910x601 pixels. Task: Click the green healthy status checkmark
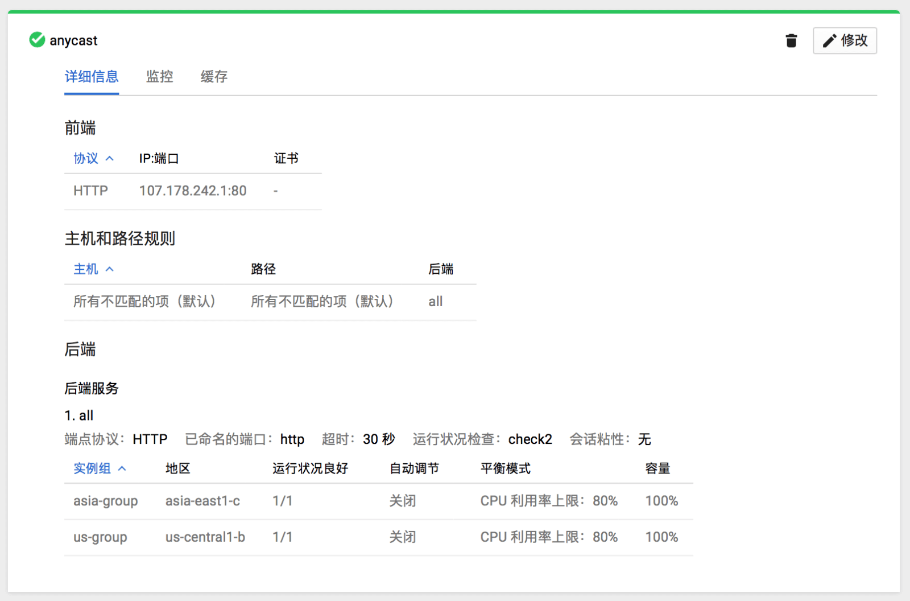click(37, 40)
